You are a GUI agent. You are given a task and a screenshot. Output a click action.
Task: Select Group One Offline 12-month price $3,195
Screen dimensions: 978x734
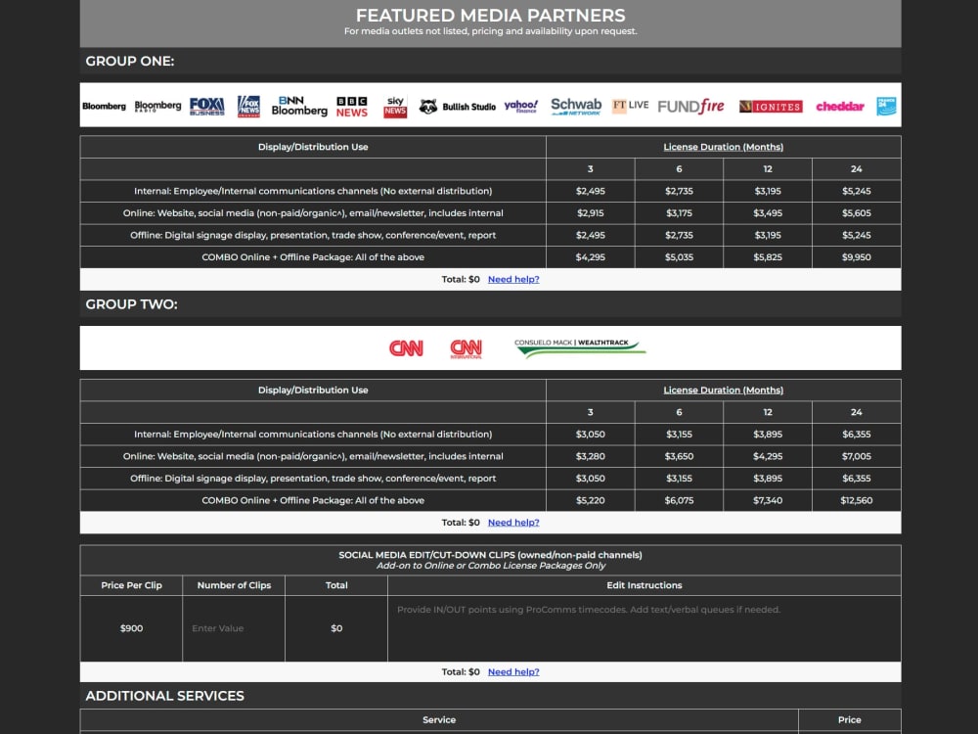(768, 235)
